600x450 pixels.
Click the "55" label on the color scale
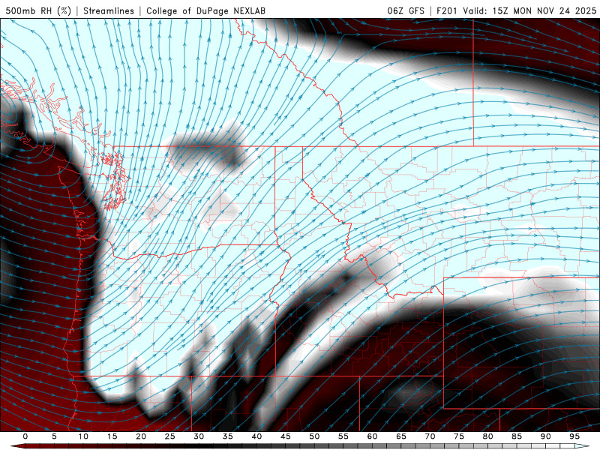343,436
